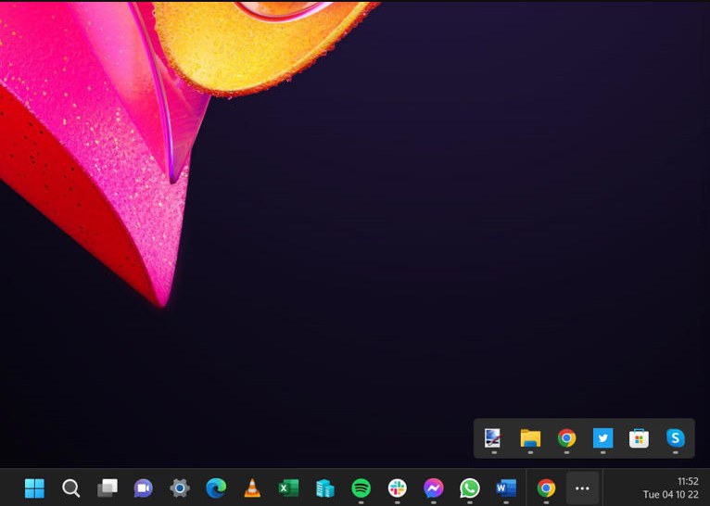Viewport: 710px width, 506px height.
Task: Toggle the taskbar overflow three-dots button
Action: (x=582, y=488)
